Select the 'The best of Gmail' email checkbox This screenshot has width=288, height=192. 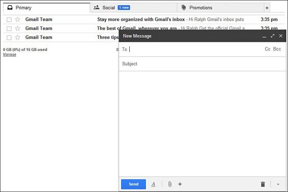pyautogui.click(x=9, y=29)
